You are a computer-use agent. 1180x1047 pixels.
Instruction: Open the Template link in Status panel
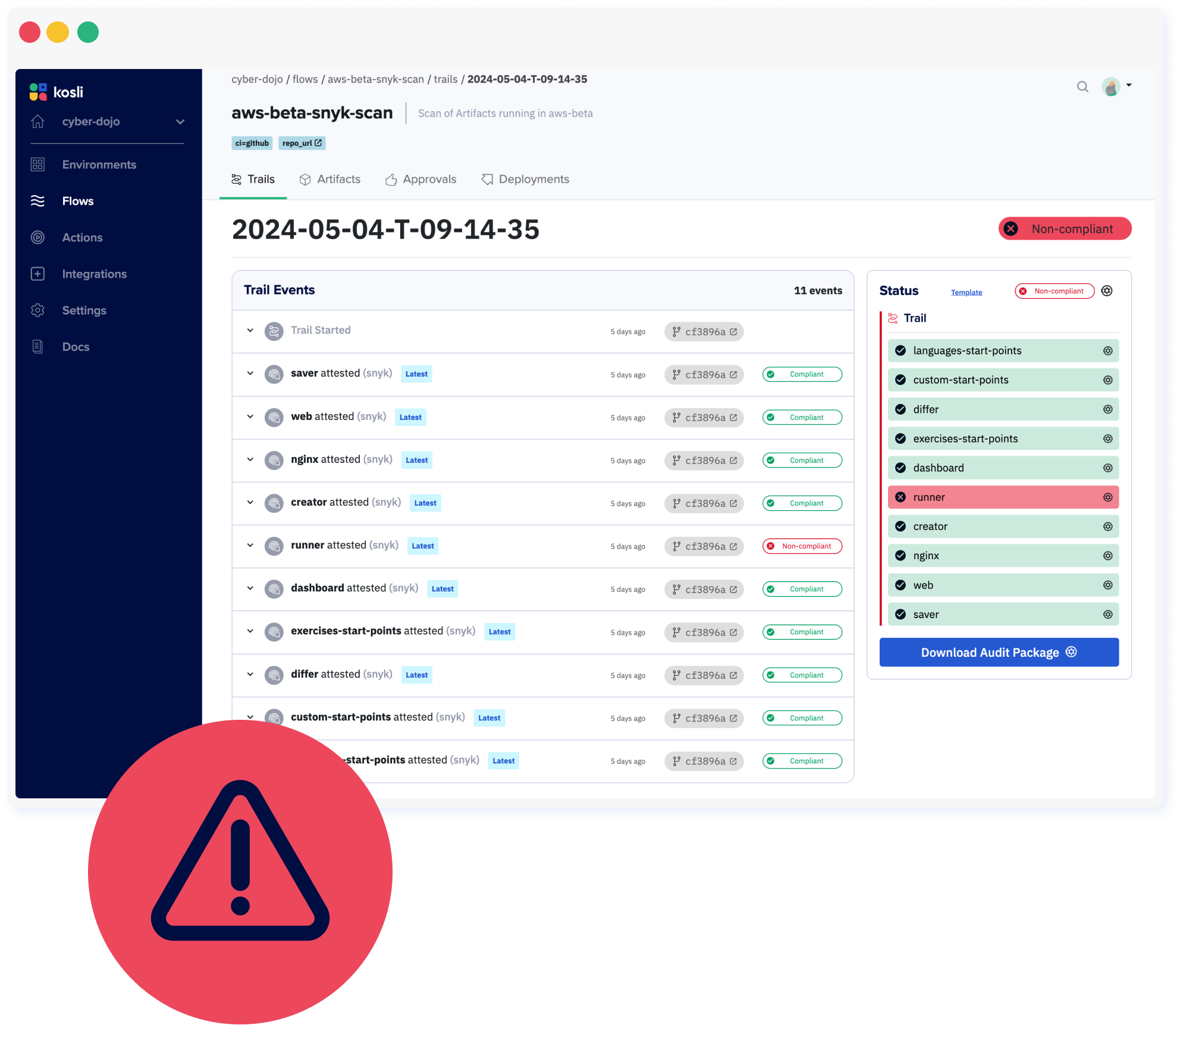click(966, 292)
